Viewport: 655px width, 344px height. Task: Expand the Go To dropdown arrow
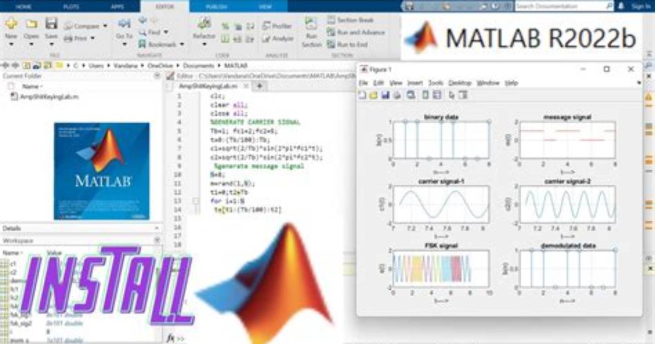(124, 44)
